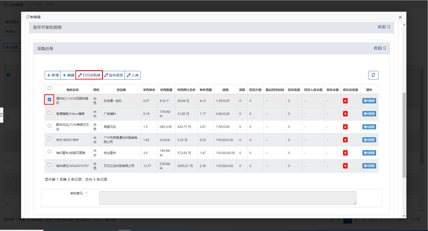Click 新增 plus button in 采购任务 toolbar
Viewport: 428px width, 231px height.
(x=53, y=75)
